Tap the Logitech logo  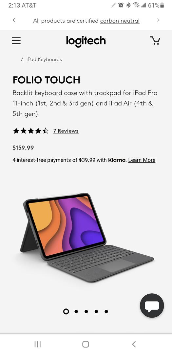point(86,41)
